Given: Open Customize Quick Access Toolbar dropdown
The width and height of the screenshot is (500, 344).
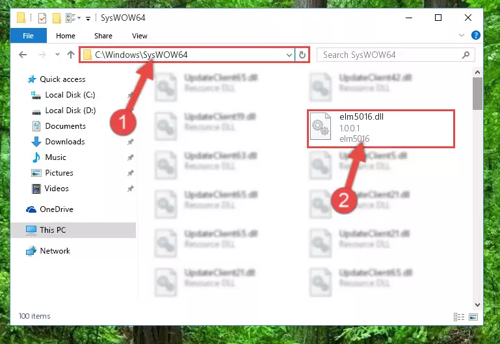Looking at the screenshot, I should 88,19.
